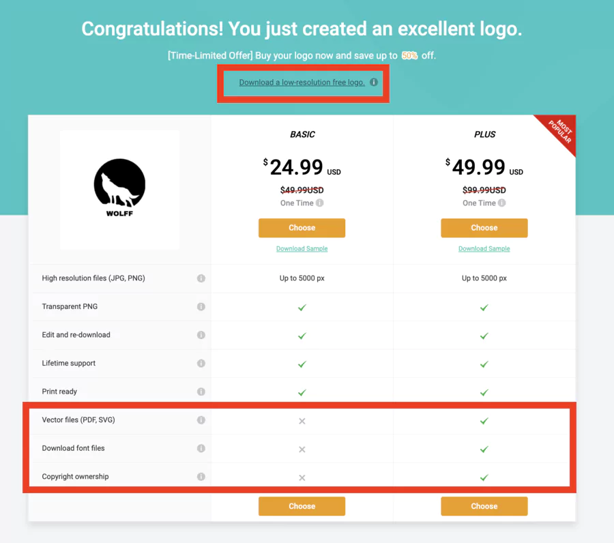Screen dimensions: 614x543
Task: Open the Download font files info icon
Action: [201, 449]
